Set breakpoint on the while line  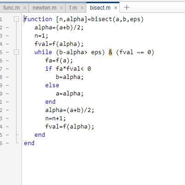tap(7, 52)
